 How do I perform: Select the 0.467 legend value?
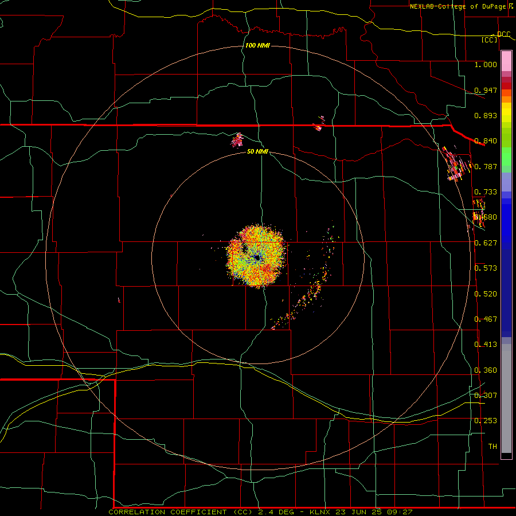coord(486,319)
